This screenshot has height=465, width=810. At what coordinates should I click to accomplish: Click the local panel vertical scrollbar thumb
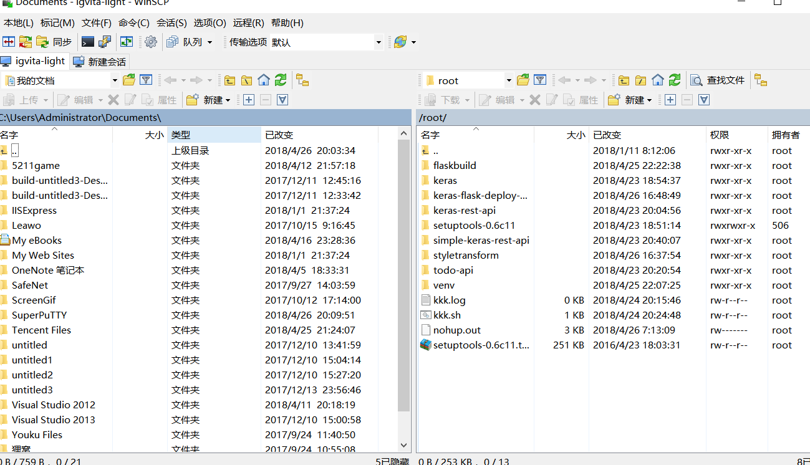click(404, 275)
